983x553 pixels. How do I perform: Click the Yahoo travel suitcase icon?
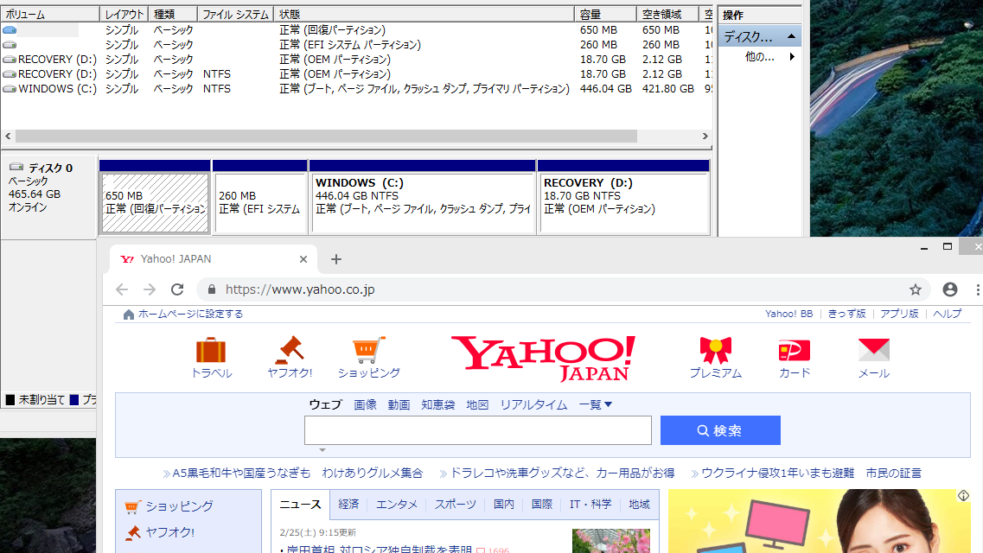[211, 350]
